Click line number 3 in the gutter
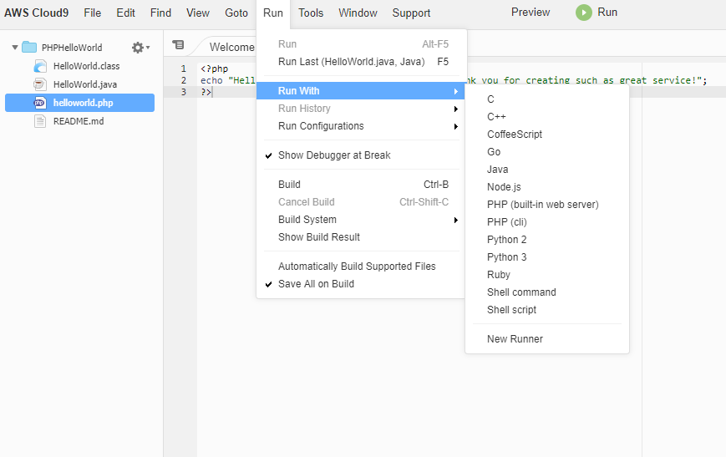Image resolution: width=726 pixels, height=457 pixels. (183, 92)
